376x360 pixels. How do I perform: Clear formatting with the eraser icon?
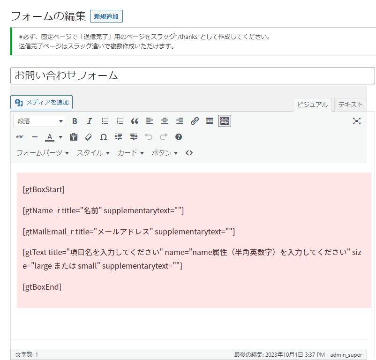pyautogui.click(x=89, y=137)
